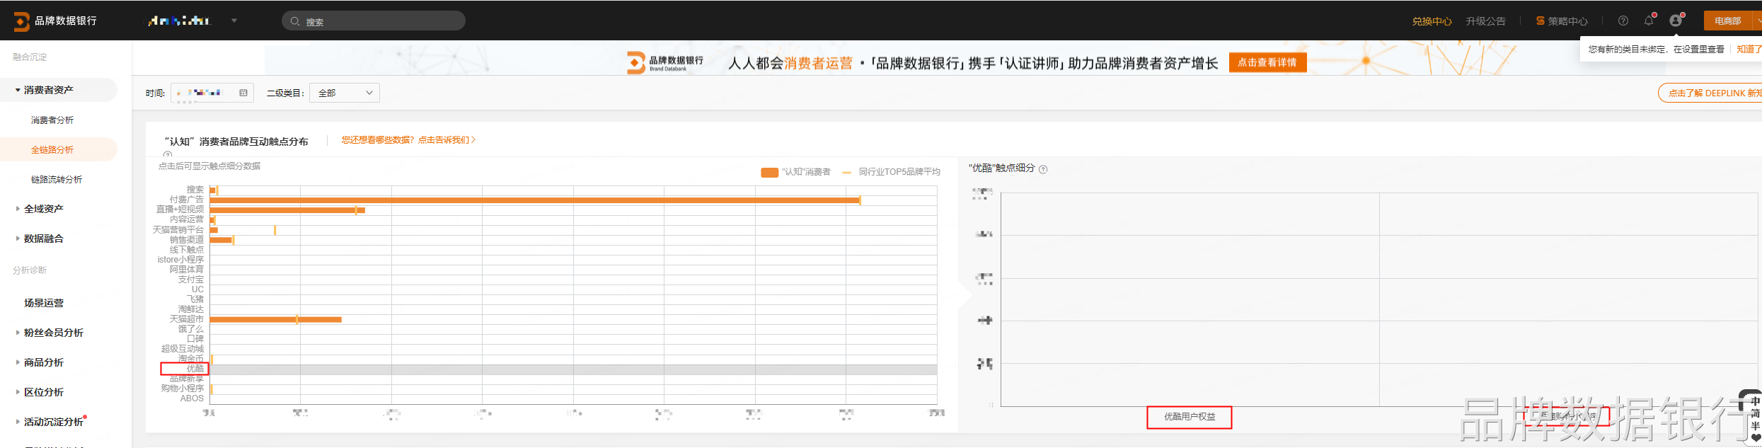Open 消费者分析 sidebar item
Image resolution: width=1762 pixels, height=448 pixels.
tap(52, 120)
